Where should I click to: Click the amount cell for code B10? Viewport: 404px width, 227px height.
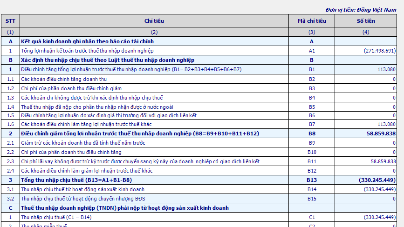[366, 152]
